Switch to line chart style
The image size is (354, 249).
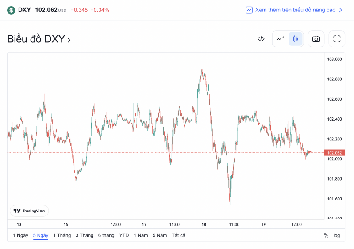pyautogui.click(x=281, y=39)
